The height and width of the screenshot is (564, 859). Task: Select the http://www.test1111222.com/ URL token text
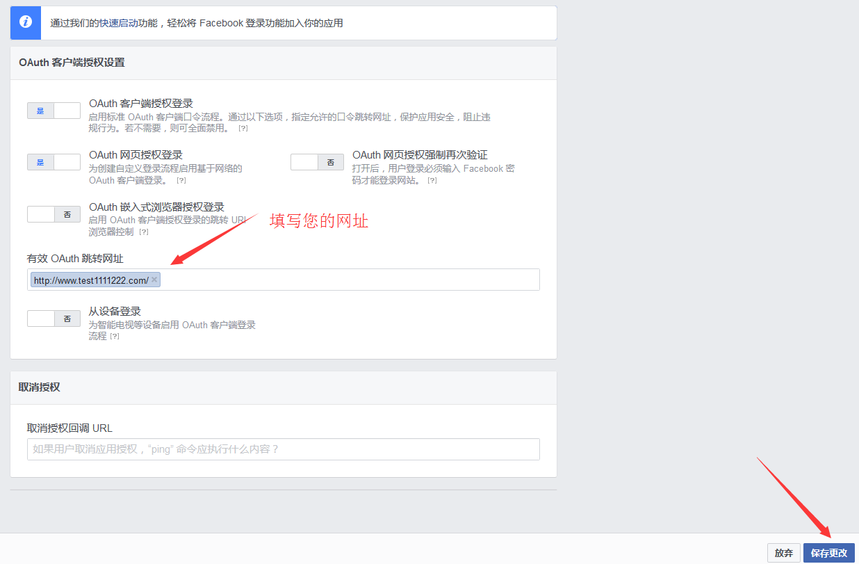90,280
